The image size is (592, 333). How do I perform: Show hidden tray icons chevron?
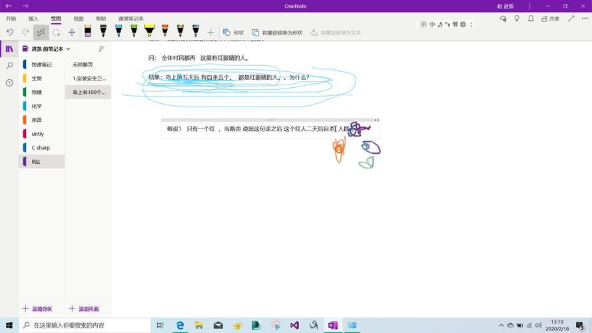point(501,325)
